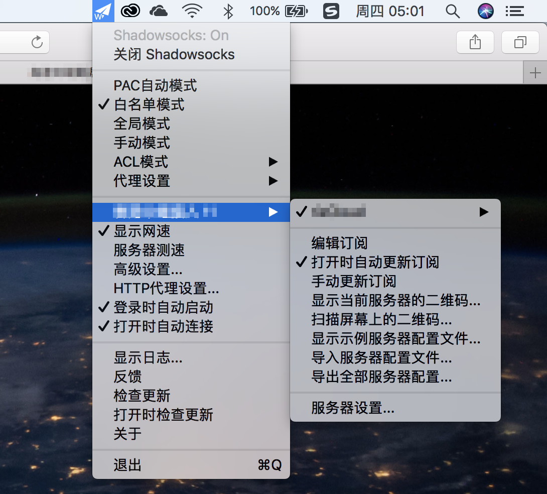The height and width of the screenshot is (494, 547).
Task: Click 手动更新订阅
Action: 395,281
